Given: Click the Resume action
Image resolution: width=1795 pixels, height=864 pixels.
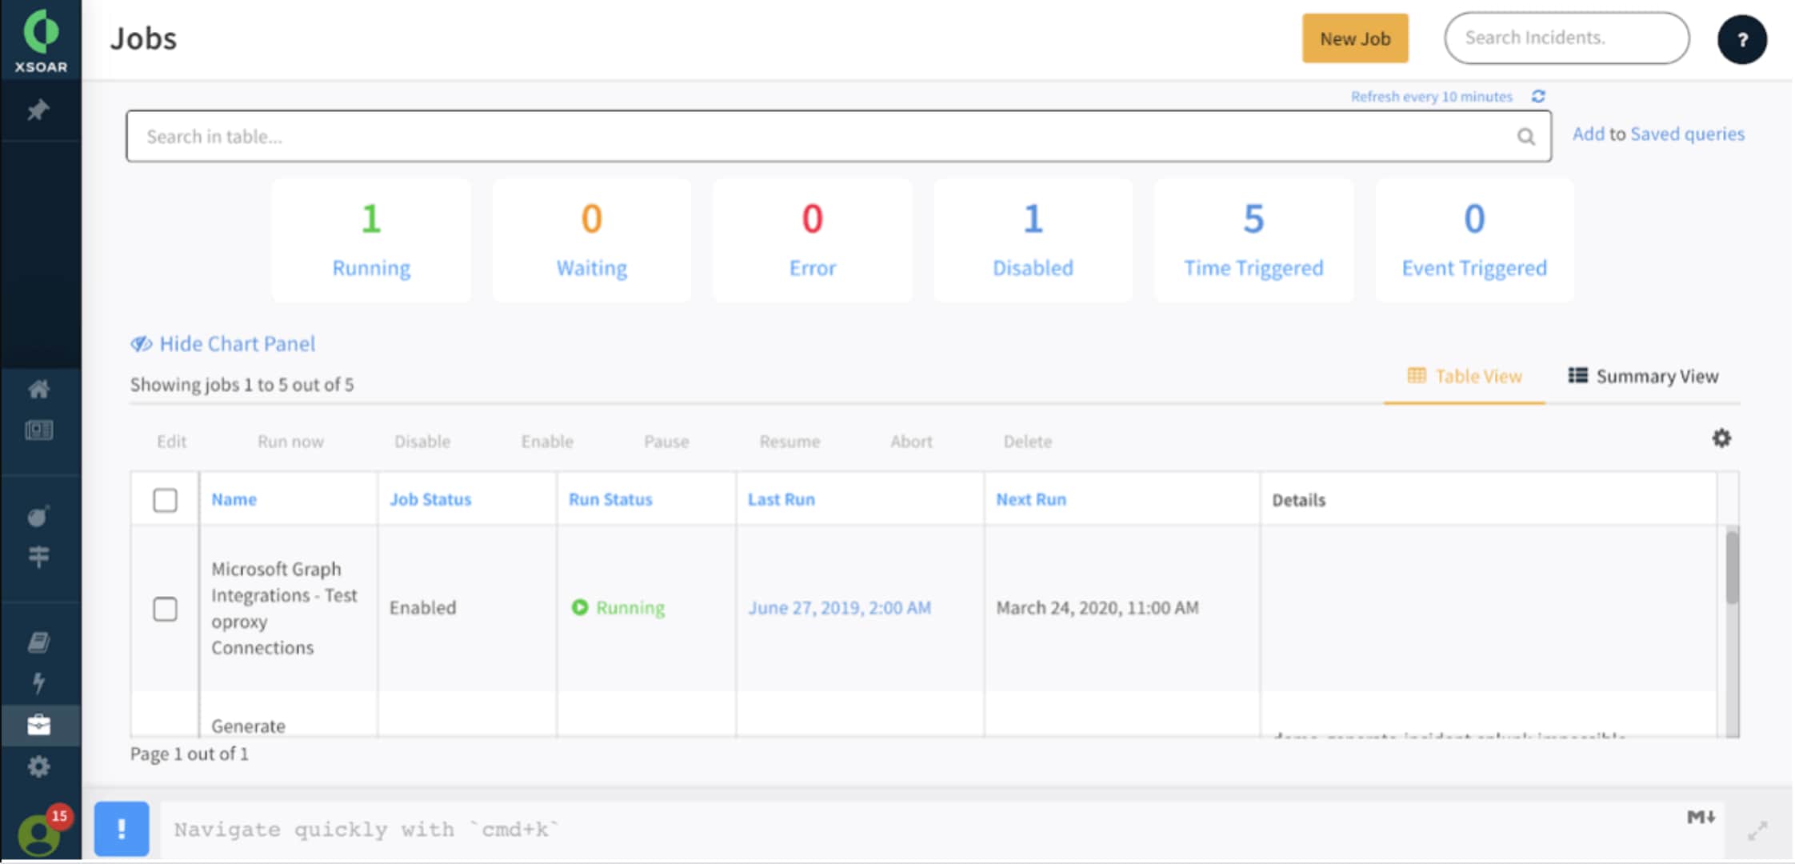Looking at the screenshot, I should (790, 442).
